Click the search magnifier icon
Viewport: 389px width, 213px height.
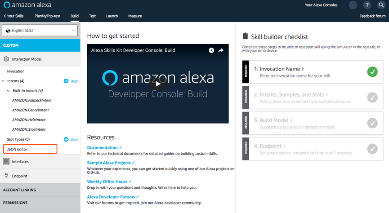pos(381,5)
